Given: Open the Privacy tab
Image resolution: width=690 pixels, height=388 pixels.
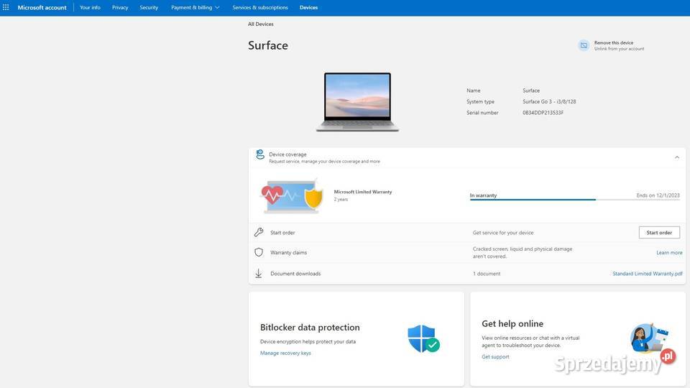Looking at the screenshot, I should click(120, 7).
